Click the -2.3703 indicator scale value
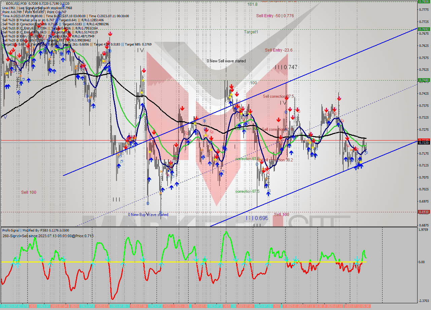 pyautogui.click(x=424, y=301)
